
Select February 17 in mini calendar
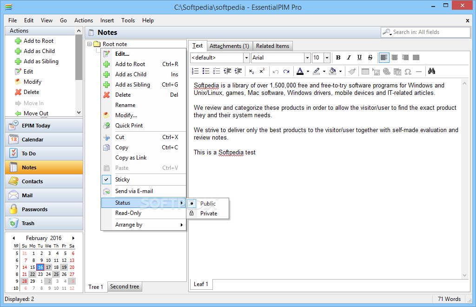click(48, 267)
